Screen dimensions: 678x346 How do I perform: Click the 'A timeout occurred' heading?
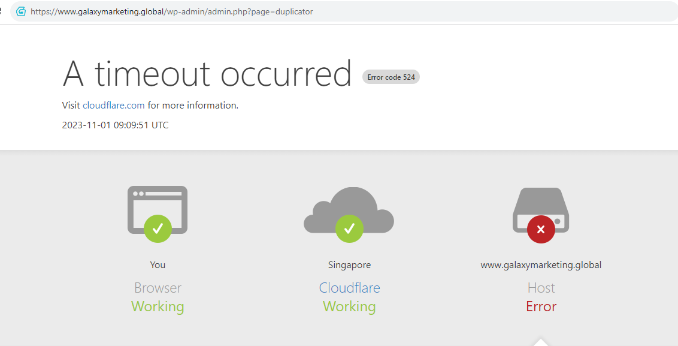click(x=207, y=74)
